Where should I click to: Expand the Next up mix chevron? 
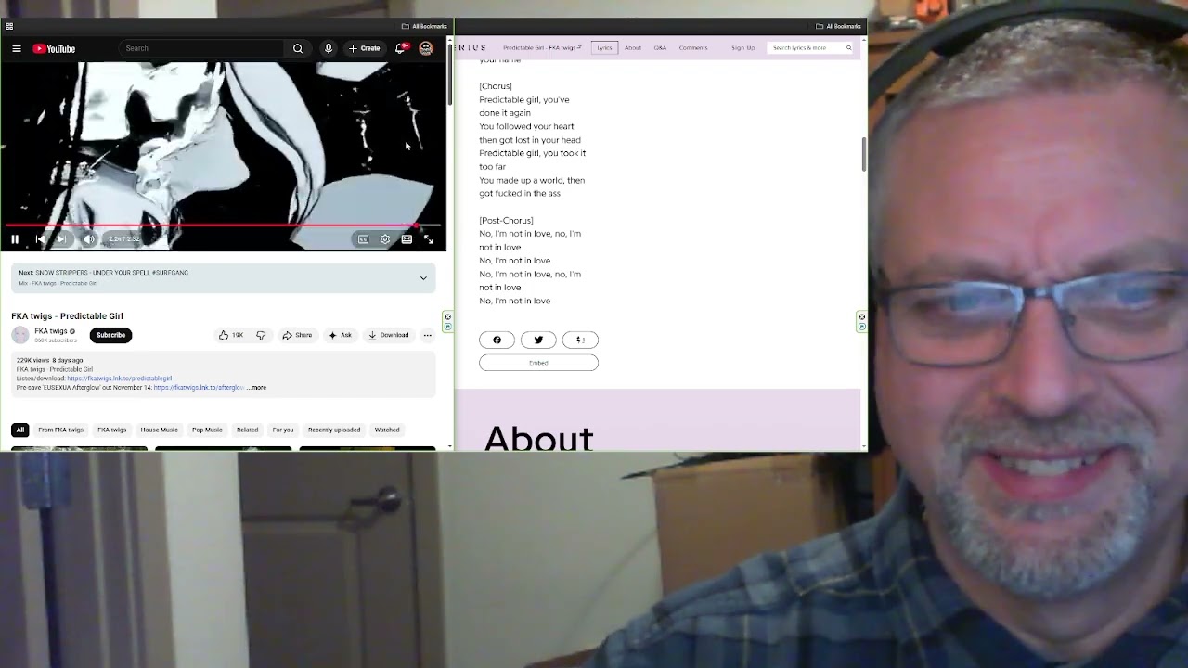click(423, 278)
